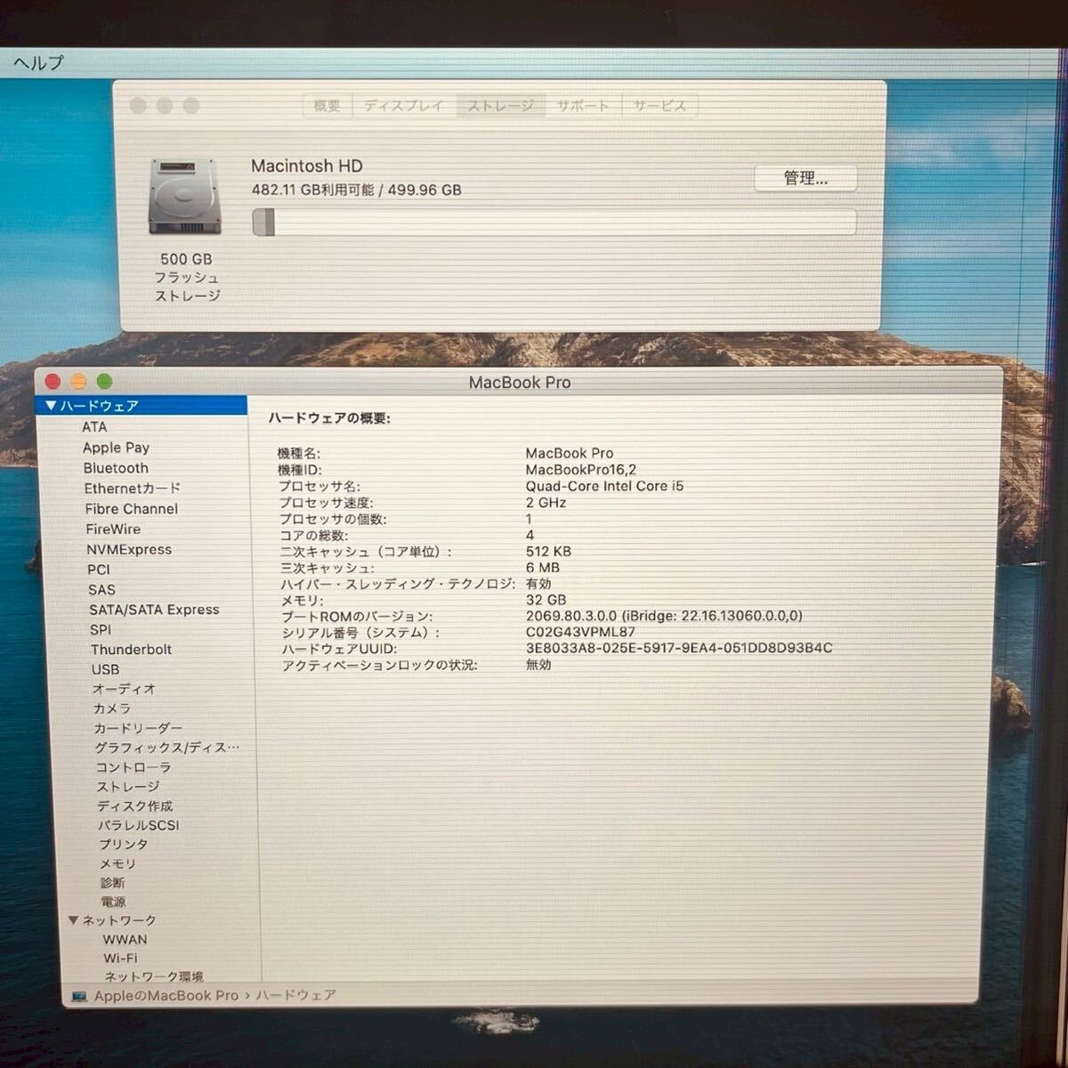Click the 32 GB memory value
This screenshot has height=1068, width=1068.
(x=546, y=600)
